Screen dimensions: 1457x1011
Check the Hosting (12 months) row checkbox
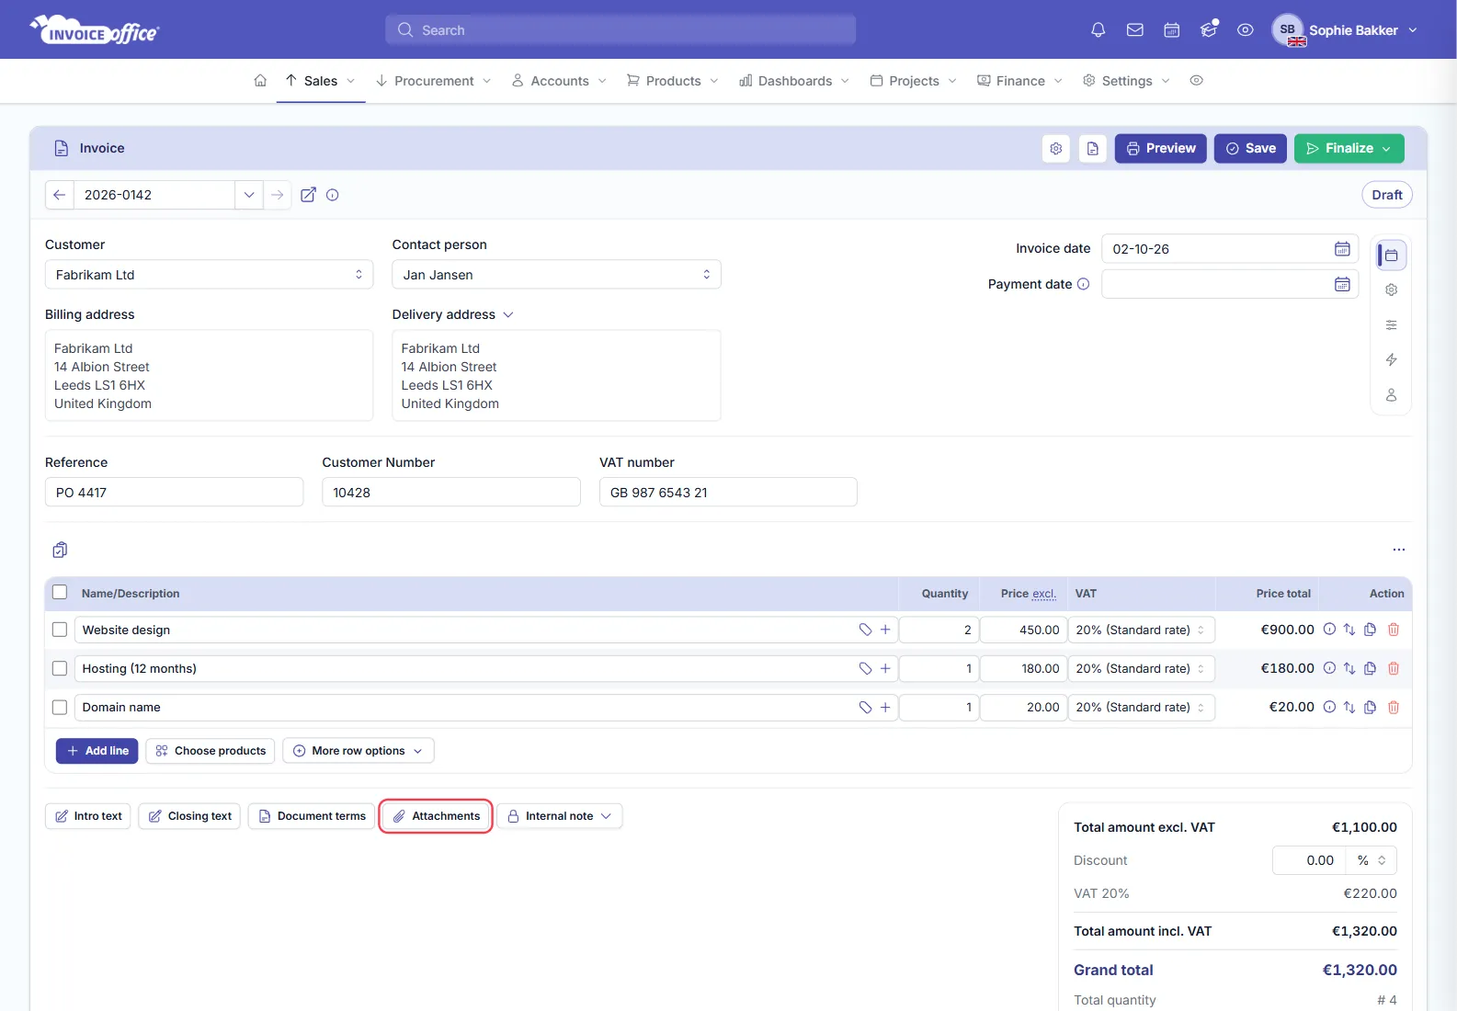click(60, 668)
